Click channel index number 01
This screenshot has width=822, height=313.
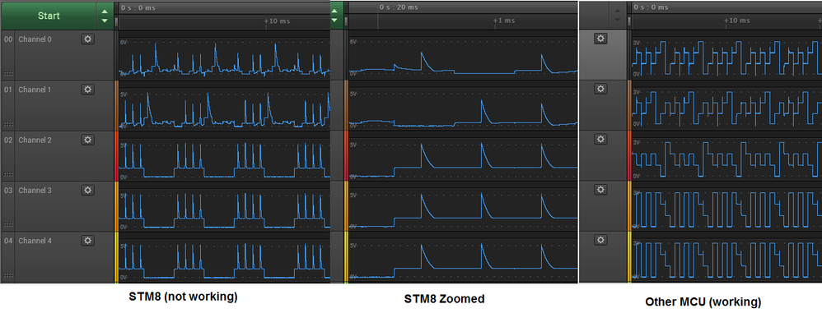pos(8,90)
